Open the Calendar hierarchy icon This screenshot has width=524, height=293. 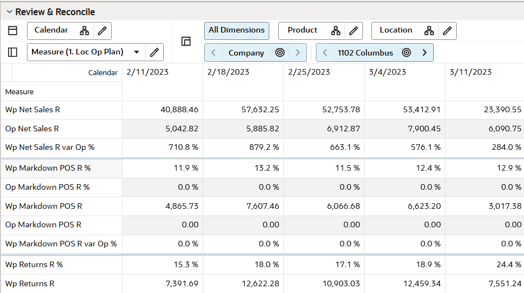pos(84,31)
